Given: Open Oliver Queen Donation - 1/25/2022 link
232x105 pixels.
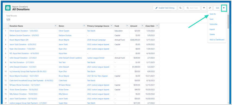Looking at the screenshot, I should pos(24,31).
